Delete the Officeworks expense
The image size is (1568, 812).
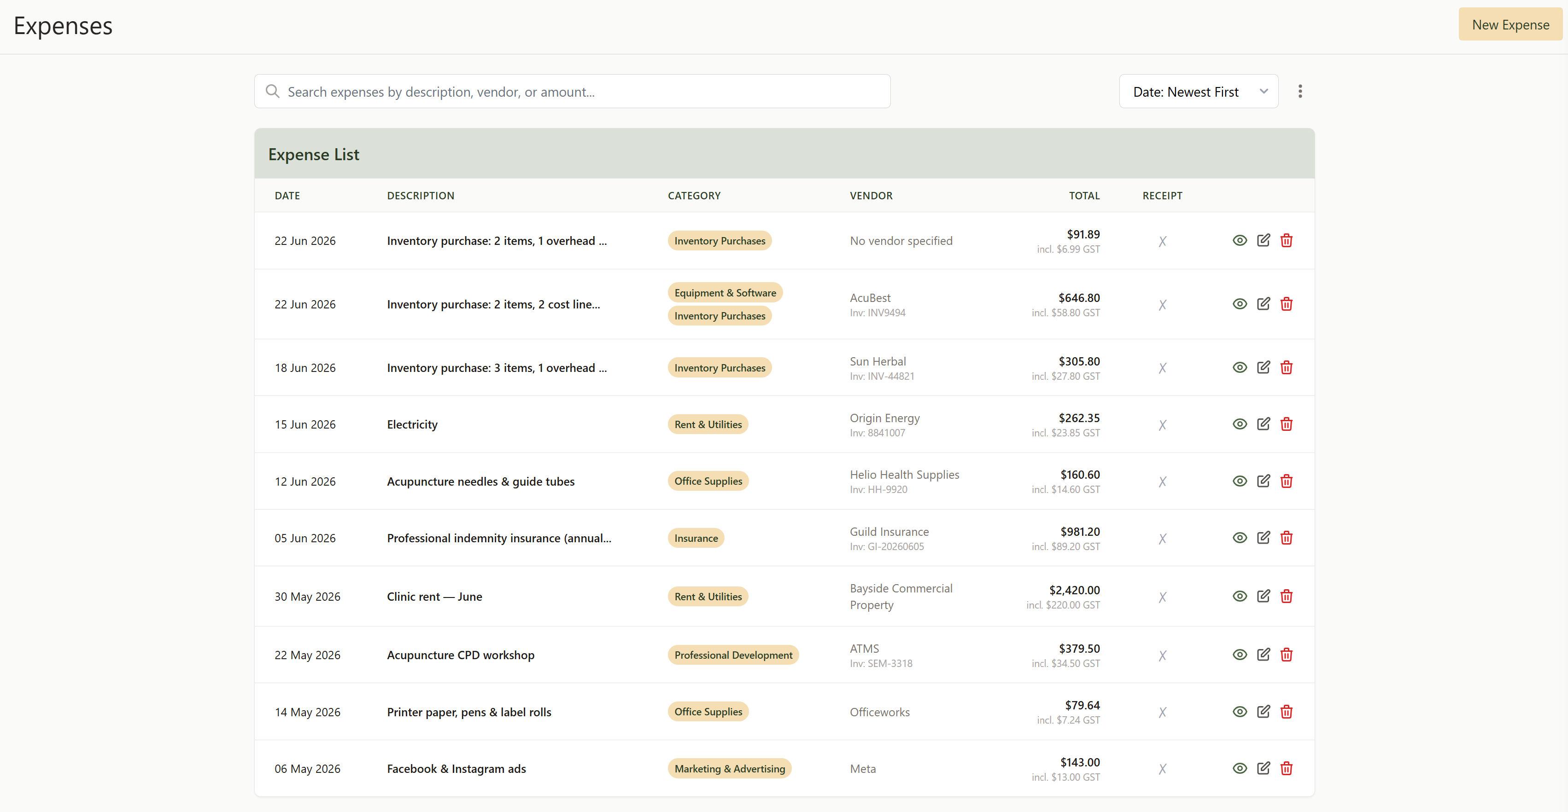tap(1286, 712)
